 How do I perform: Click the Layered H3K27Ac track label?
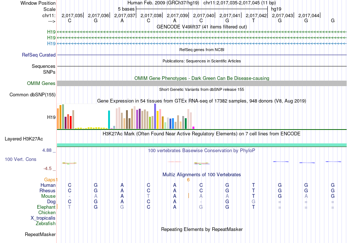(24, 139)
